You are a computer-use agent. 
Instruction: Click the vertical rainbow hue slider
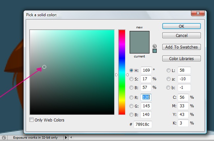click(122, 72)
